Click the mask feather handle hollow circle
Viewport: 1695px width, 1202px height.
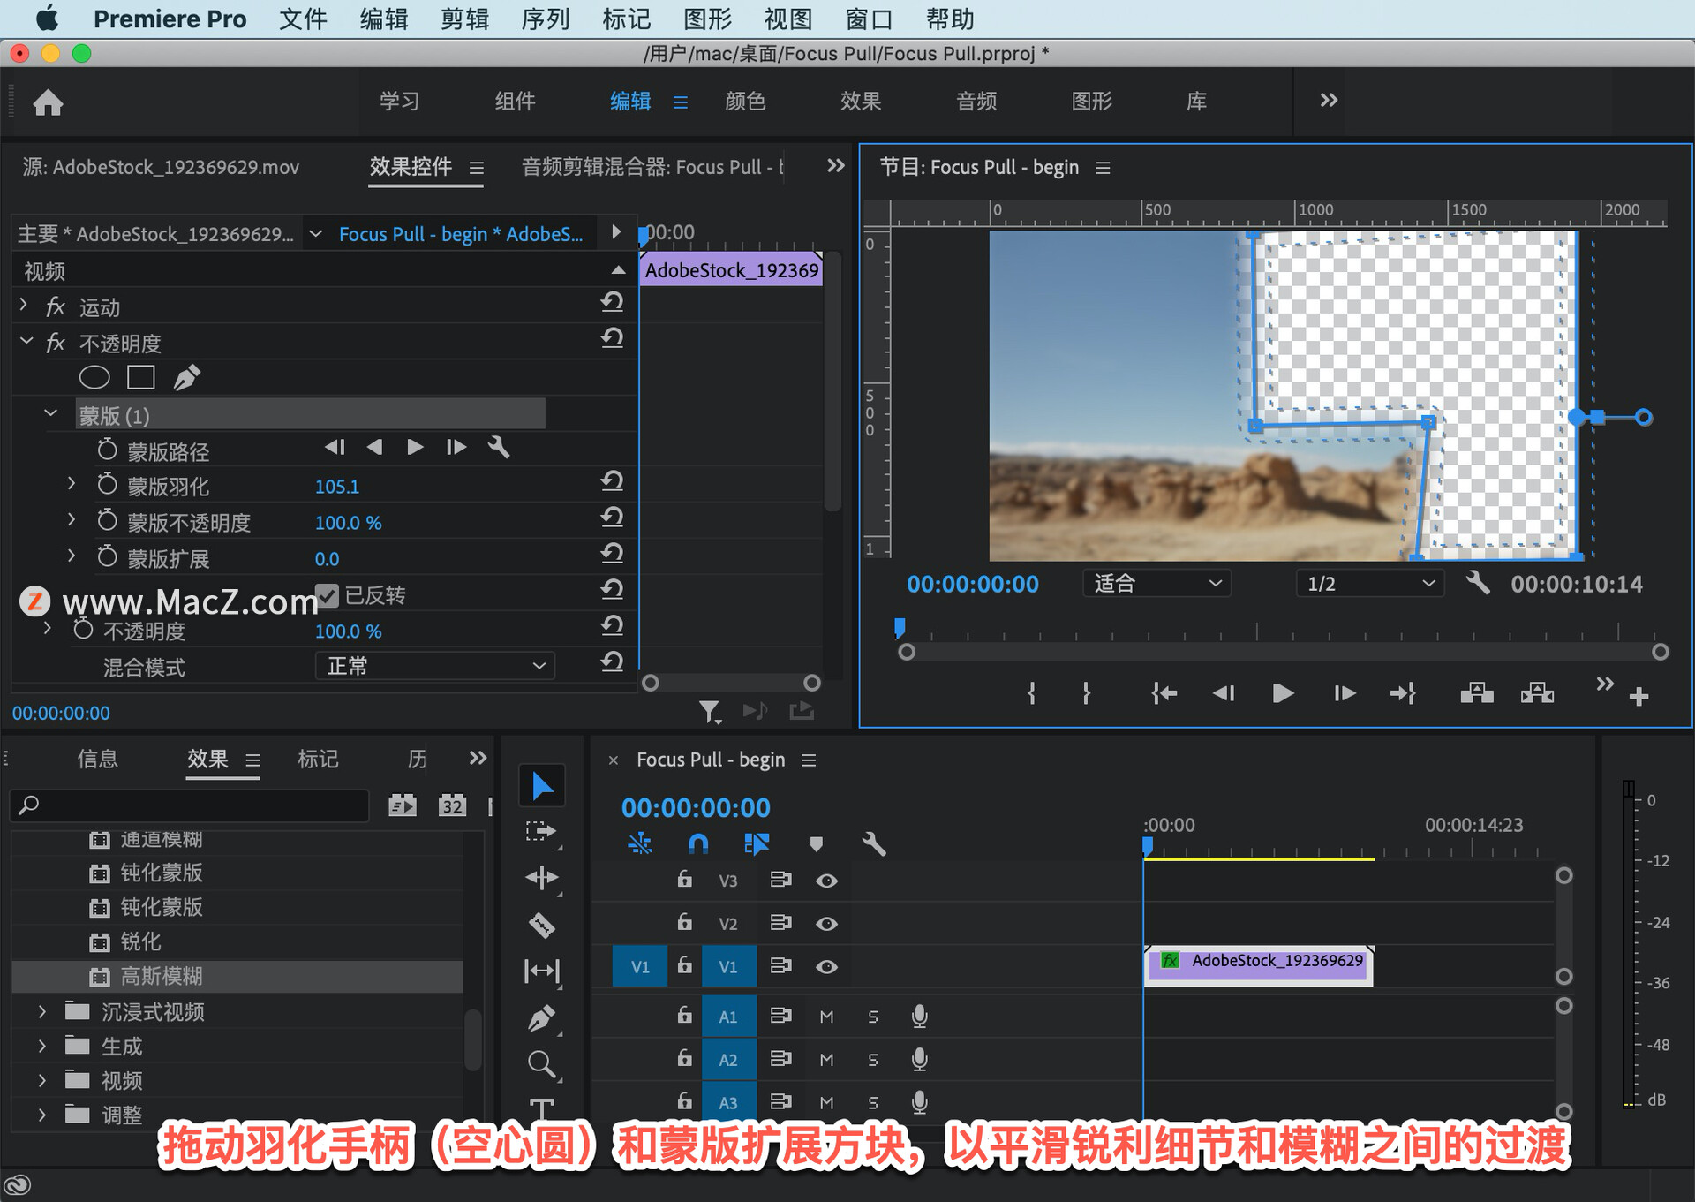point(1643,417)
